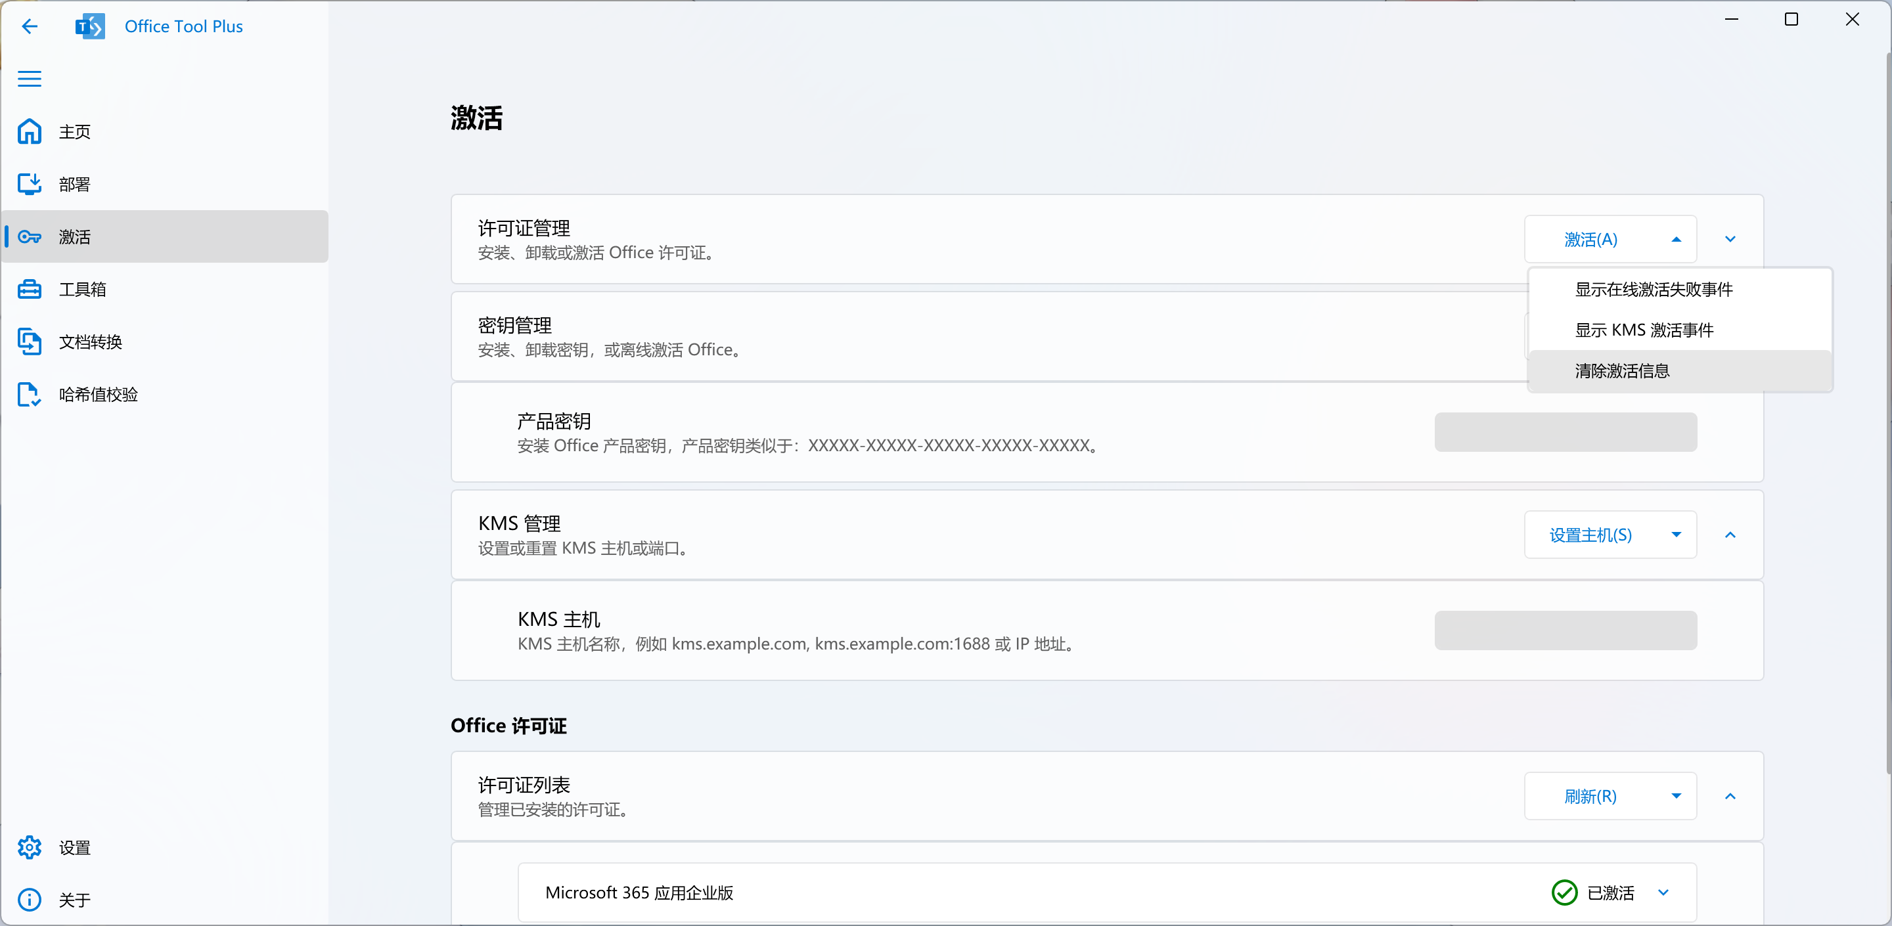Open the 主页 home page icon
The height and width of the screenshot is (926, 1892).
tap(30, 131)
